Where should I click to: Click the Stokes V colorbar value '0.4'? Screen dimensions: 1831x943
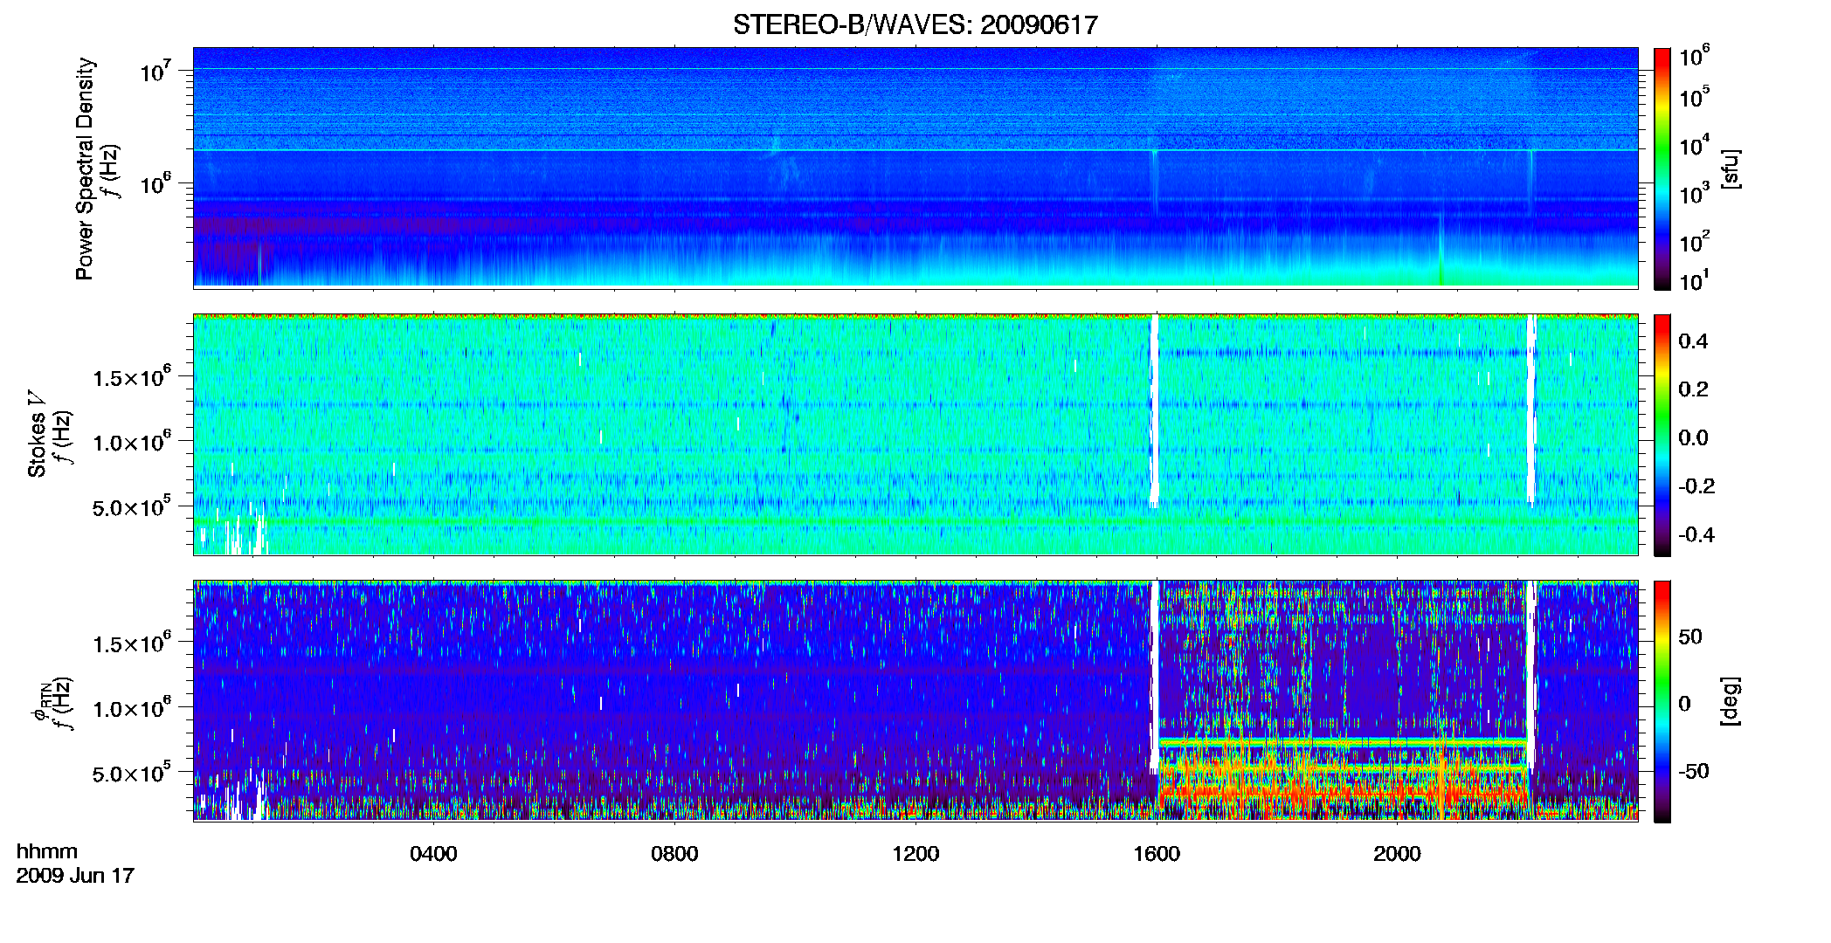[x=1693, y=341]
